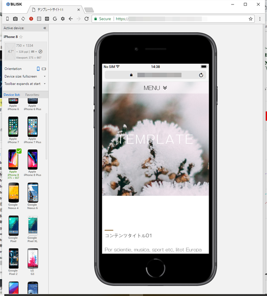The height and width of the screenshot is (296, 267).
Task: Open Blisk settings gear icon
Action: 63,19
